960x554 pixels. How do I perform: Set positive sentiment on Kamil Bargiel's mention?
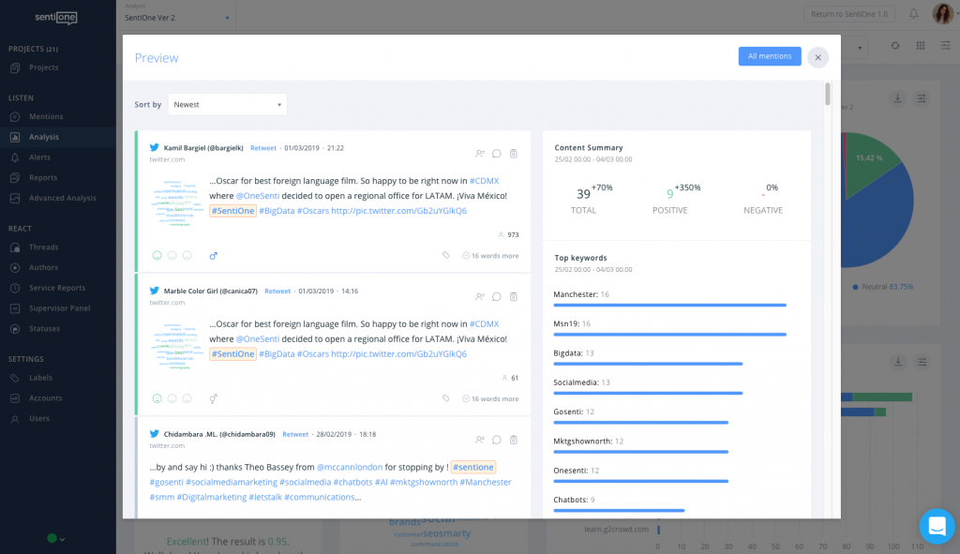(x=157, y=255)
